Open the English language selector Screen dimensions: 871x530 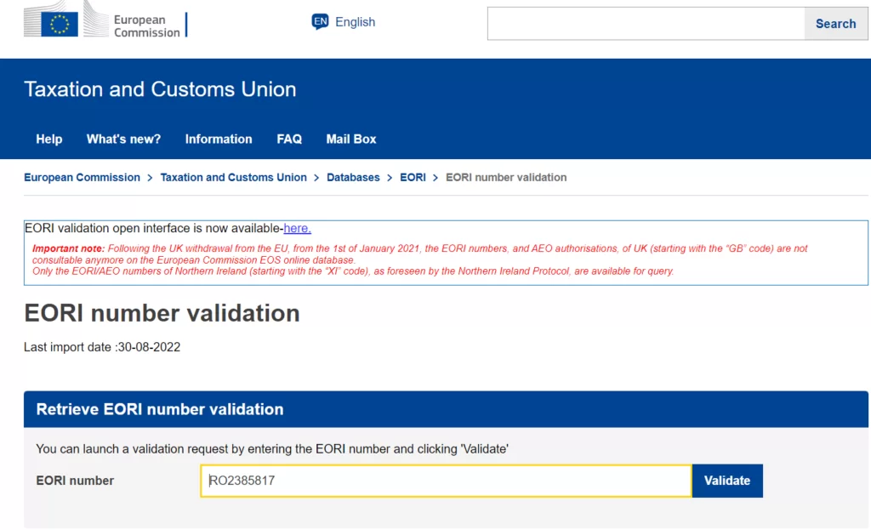tap(355, 22)
